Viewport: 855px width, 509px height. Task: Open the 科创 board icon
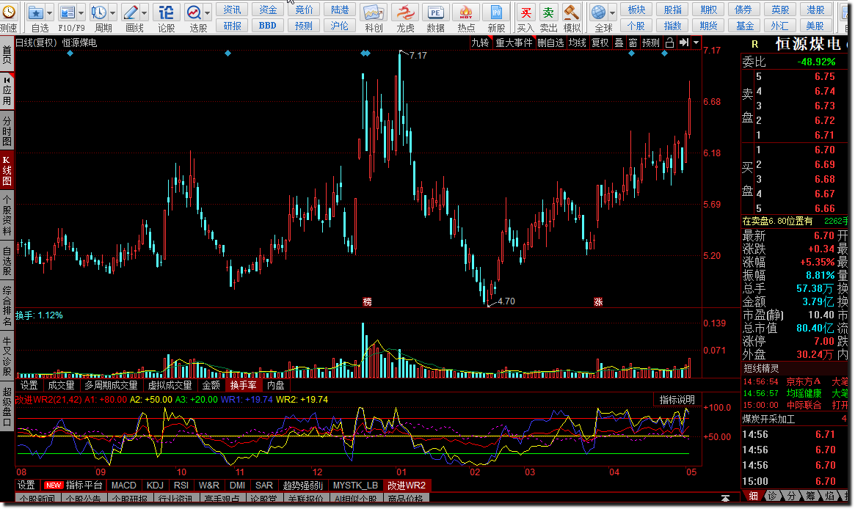(x=374, y=12)
